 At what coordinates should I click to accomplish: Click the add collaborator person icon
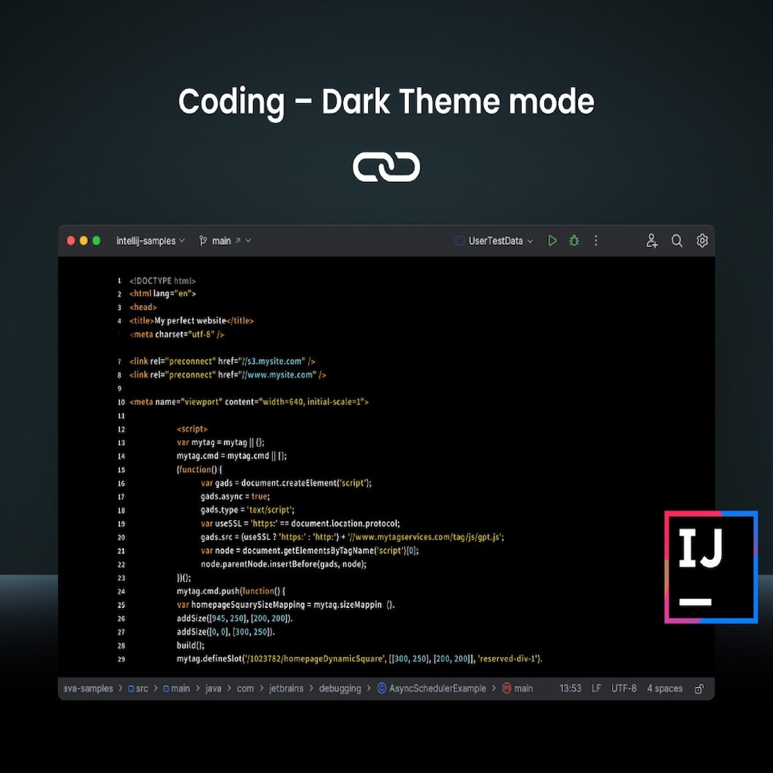coord(652,241)
